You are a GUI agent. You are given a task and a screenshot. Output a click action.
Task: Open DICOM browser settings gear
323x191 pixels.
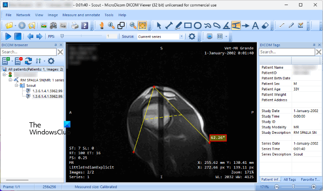[x=51, y=61]
